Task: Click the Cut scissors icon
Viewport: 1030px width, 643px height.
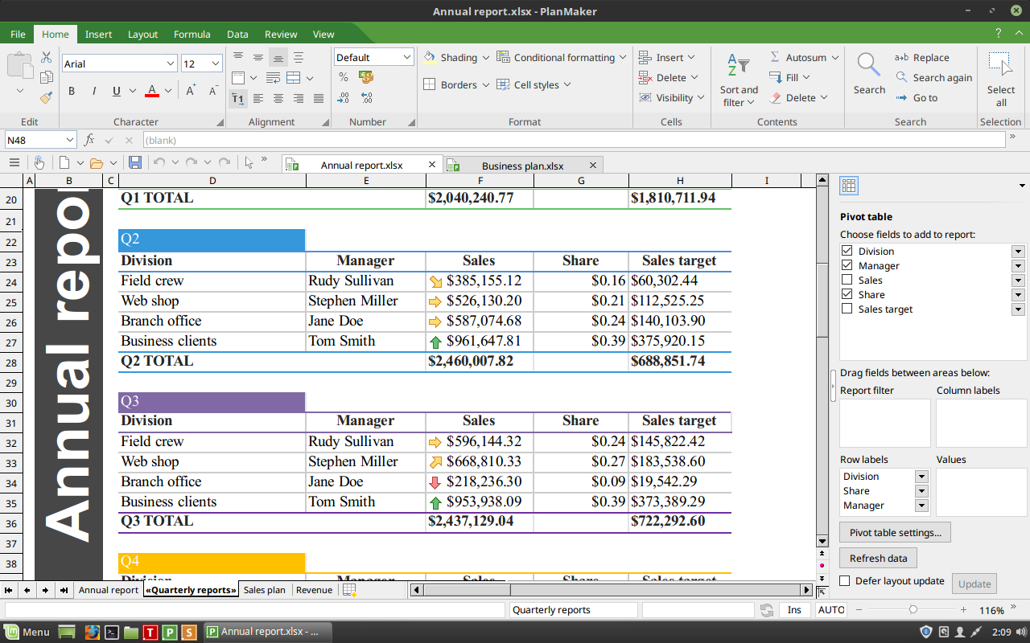Action: pos(47,58)
